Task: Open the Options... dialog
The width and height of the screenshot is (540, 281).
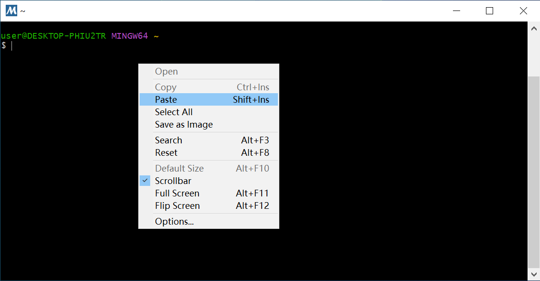Action: (x=174, y=222)
